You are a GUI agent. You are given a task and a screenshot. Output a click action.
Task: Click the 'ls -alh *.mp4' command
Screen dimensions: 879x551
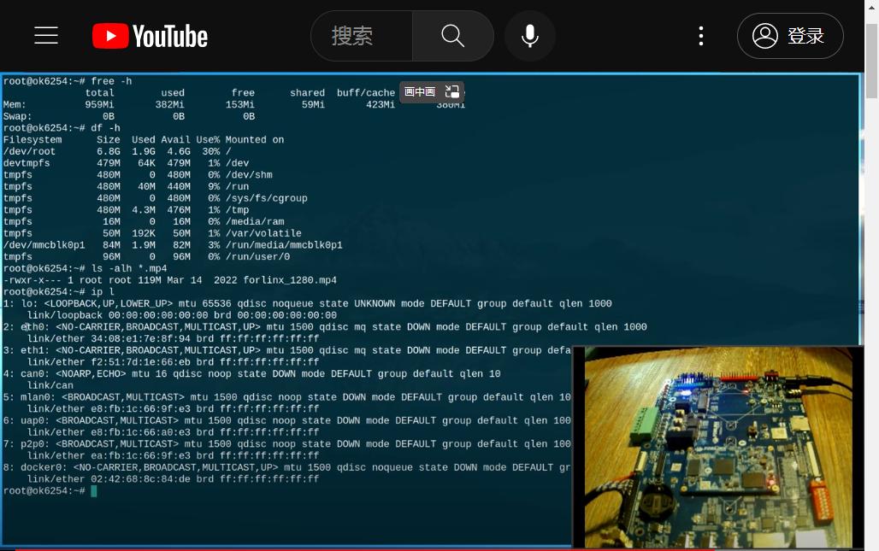(128, 269)
